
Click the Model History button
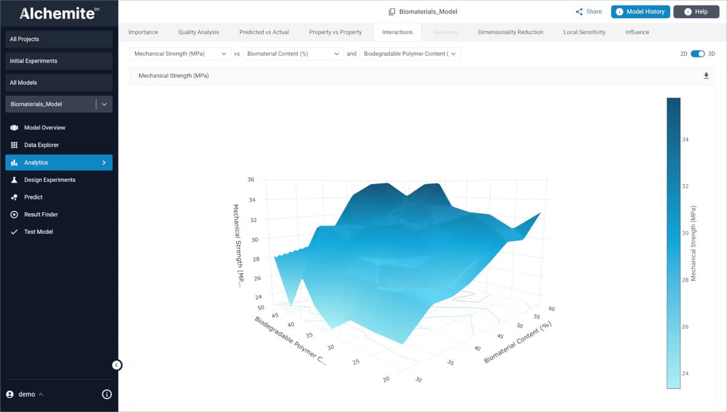click(640, 12)
